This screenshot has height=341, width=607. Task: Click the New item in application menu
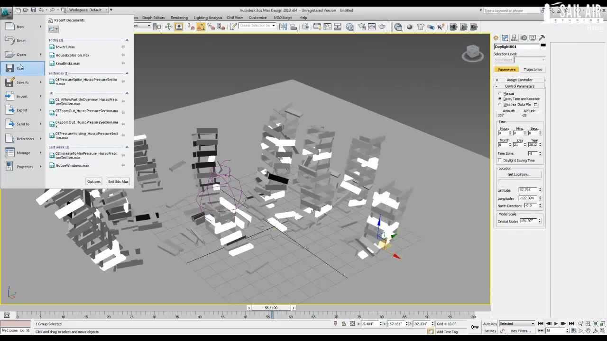pyautogui.click(x=22, y=27)
